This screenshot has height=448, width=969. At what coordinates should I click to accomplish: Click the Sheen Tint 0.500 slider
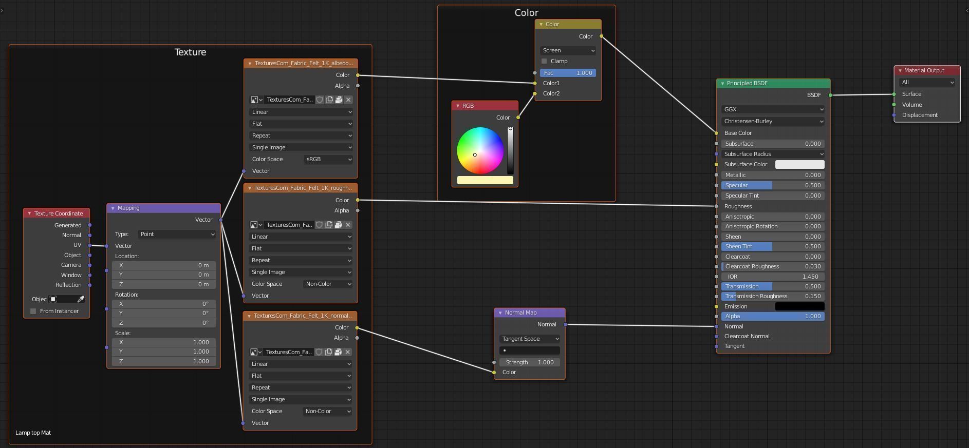click(x=773, y=246)
